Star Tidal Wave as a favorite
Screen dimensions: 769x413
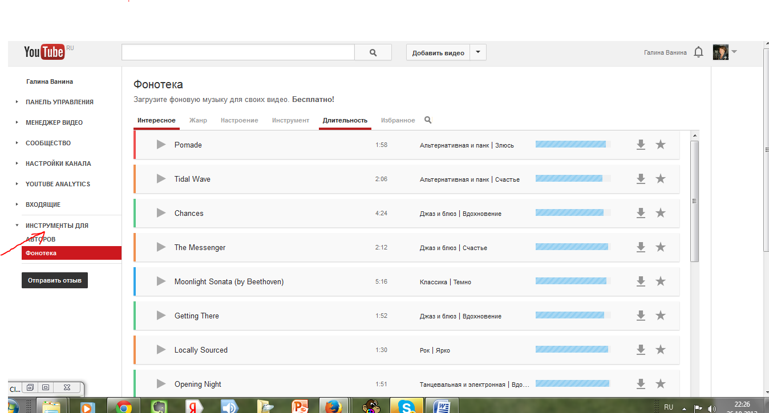click(661, 179)
